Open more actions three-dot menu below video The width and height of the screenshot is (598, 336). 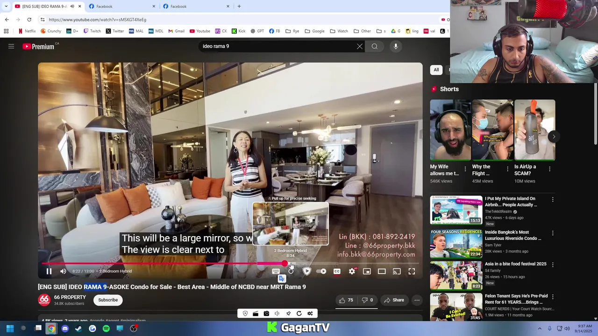pos(417,300)
